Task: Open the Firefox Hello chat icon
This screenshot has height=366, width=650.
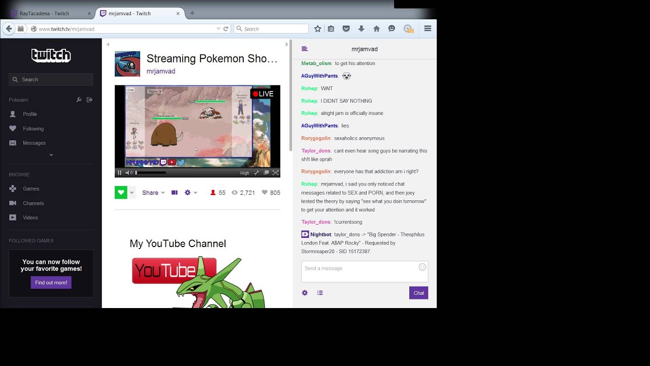Action: (x=392, y=29)
